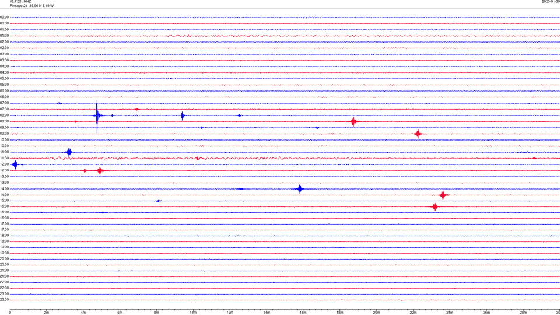Select the 11:30 trace label

click(4, 158)
